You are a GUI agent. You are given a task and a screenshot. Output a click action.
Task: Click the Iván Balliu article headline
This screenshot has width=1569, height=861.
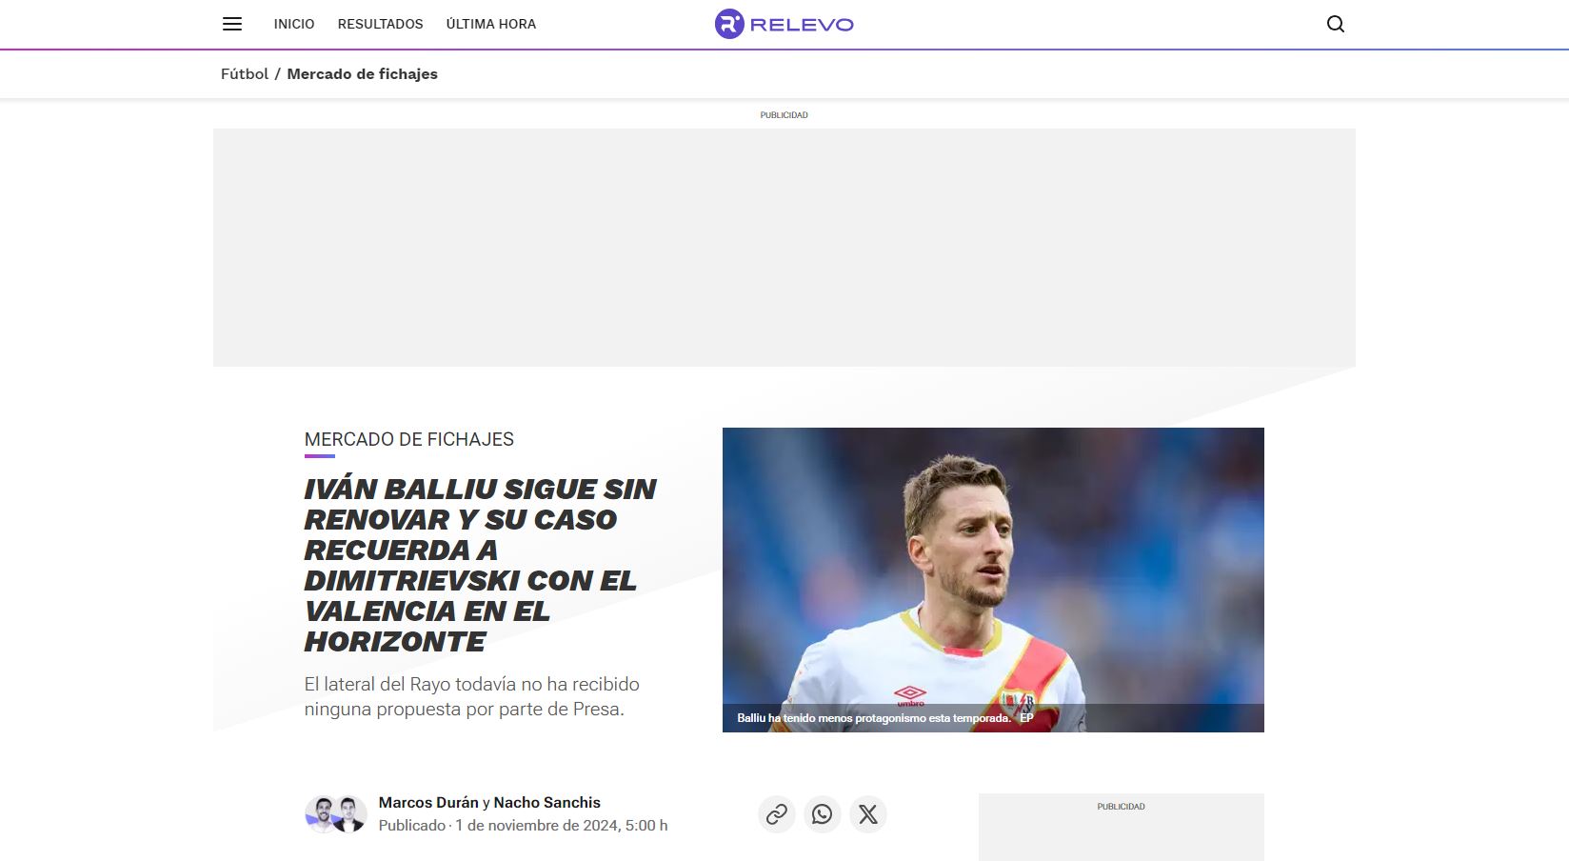click(480, 565)
